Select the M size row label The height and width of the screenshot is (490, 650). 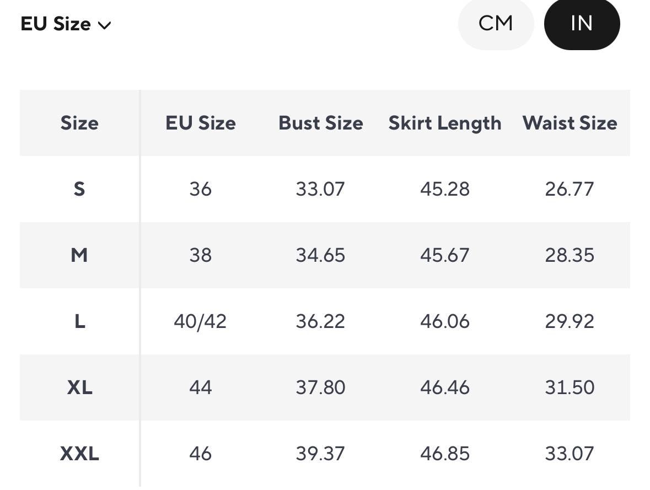[79, 255]
